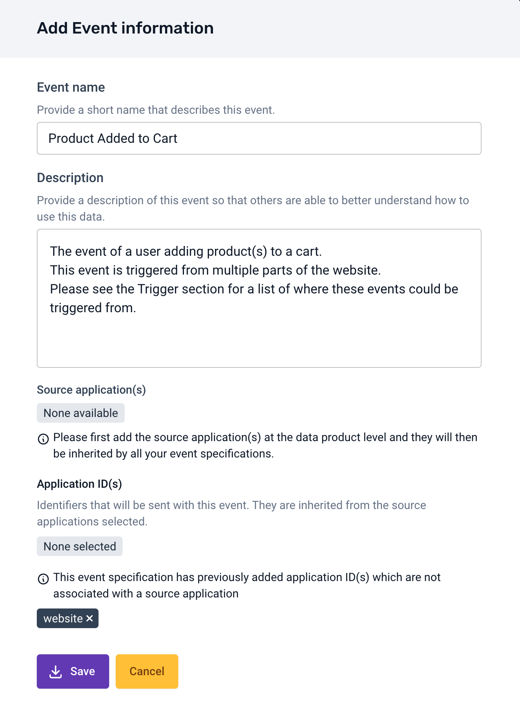Click the None selected application ID chip

[79, 546]
